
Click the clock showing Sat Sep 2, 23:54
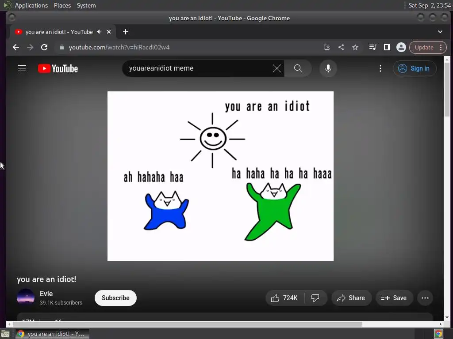[429, 5]
